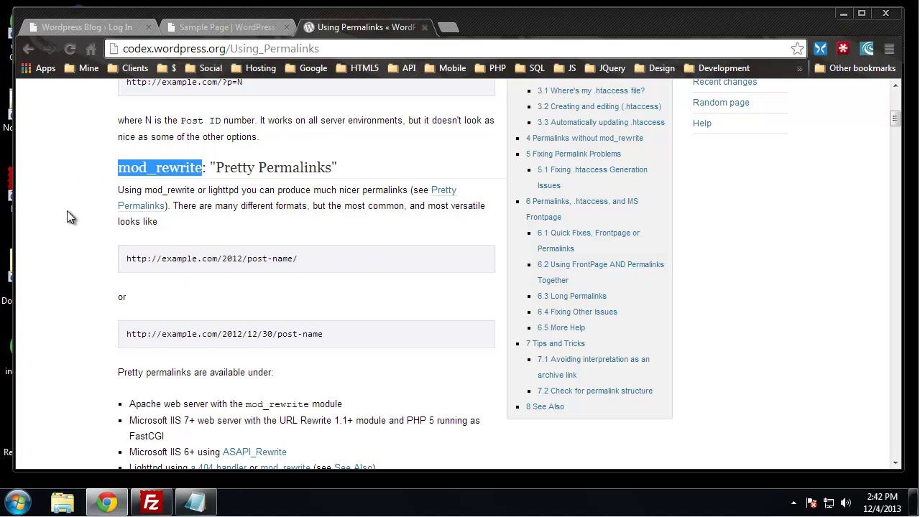Viewport: 920px width, 517px height.
Task: Click the volume speaker tray icon
Action: coord(846,503)
